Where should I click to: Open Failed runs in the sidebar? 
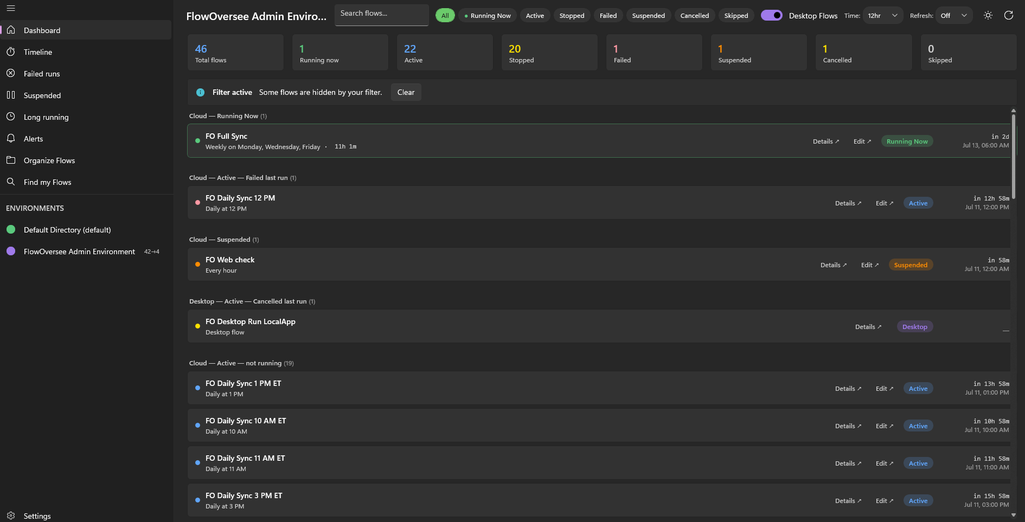coord(86,73)
